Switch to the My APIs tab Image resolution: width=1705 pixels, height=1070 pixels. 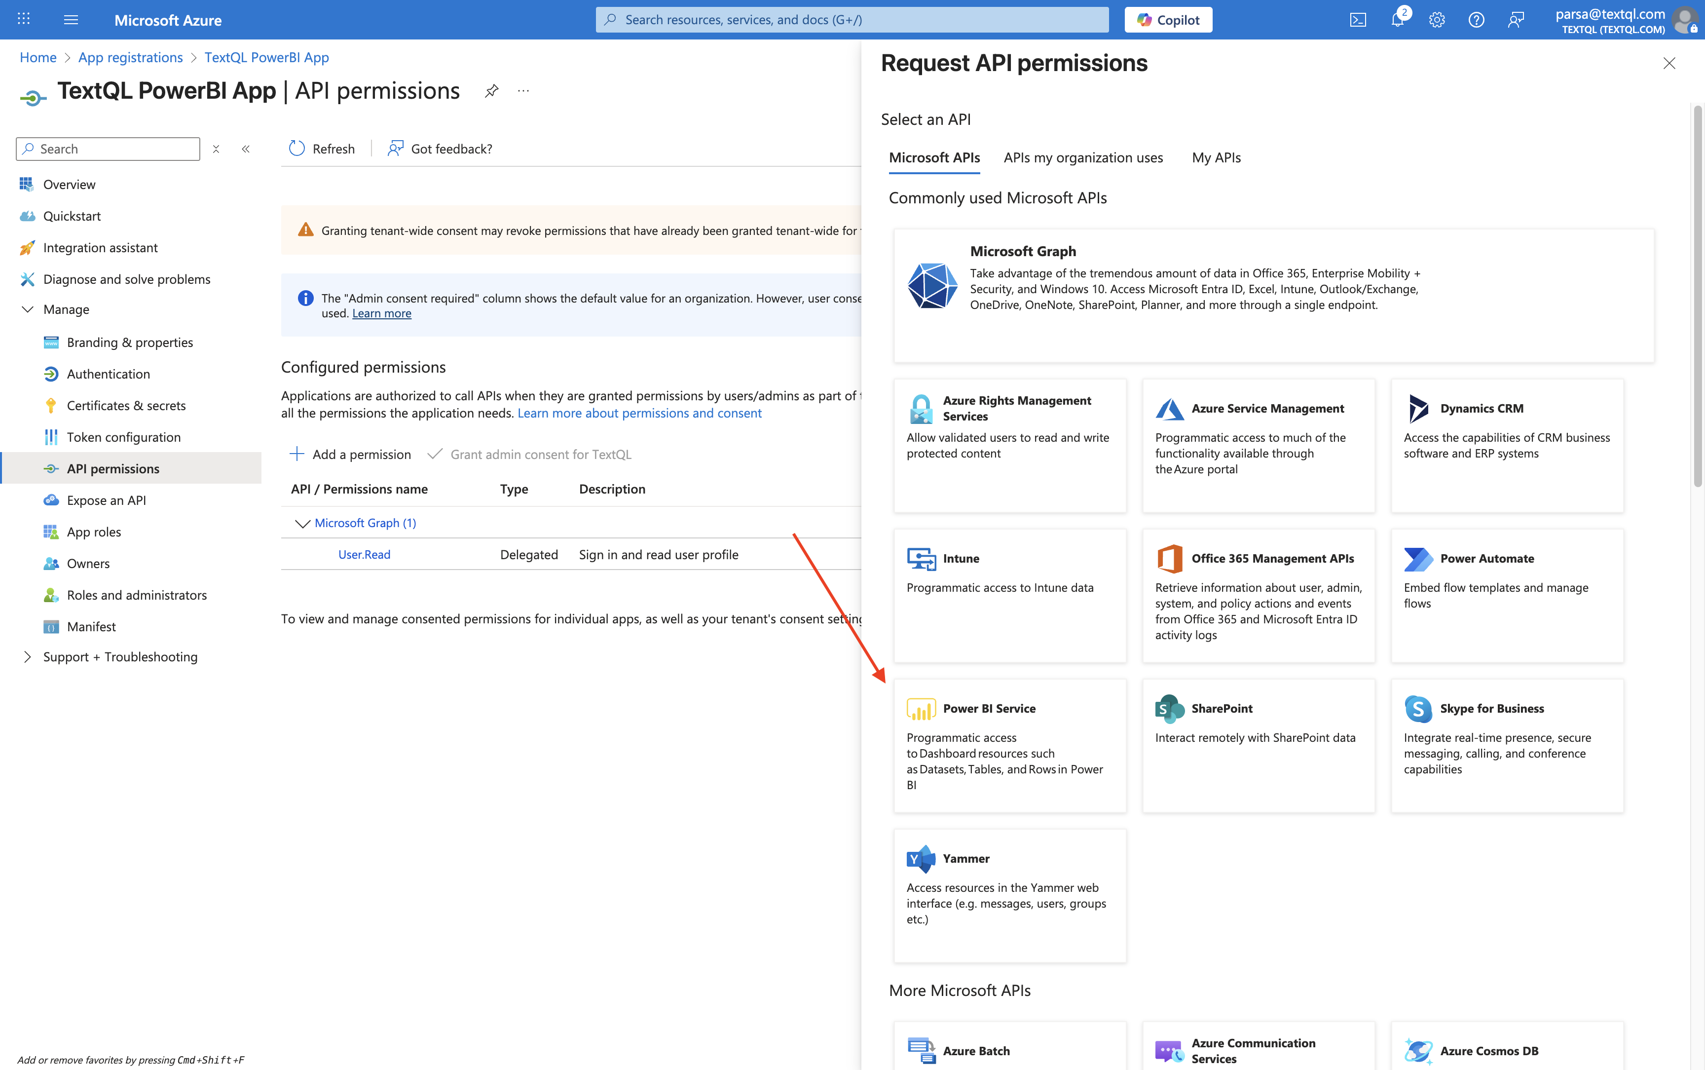[1216, 157]
